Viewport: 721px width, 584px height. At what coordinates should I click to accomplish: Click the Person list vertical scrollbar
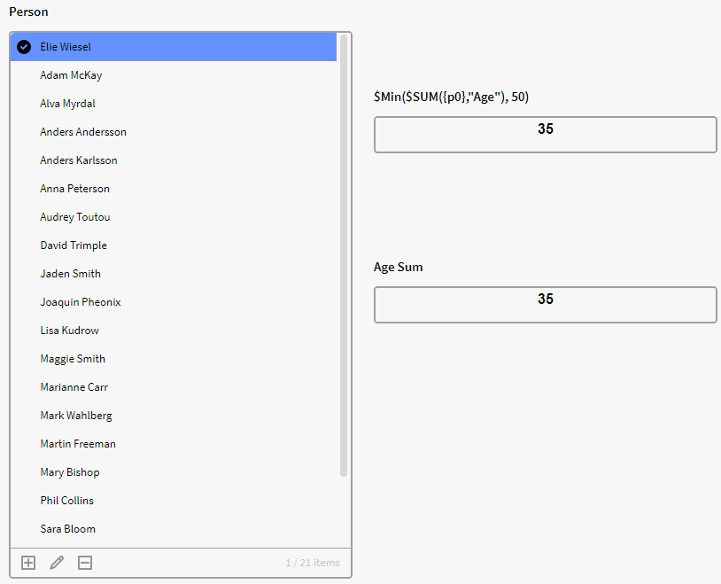[x=344, y=257]
